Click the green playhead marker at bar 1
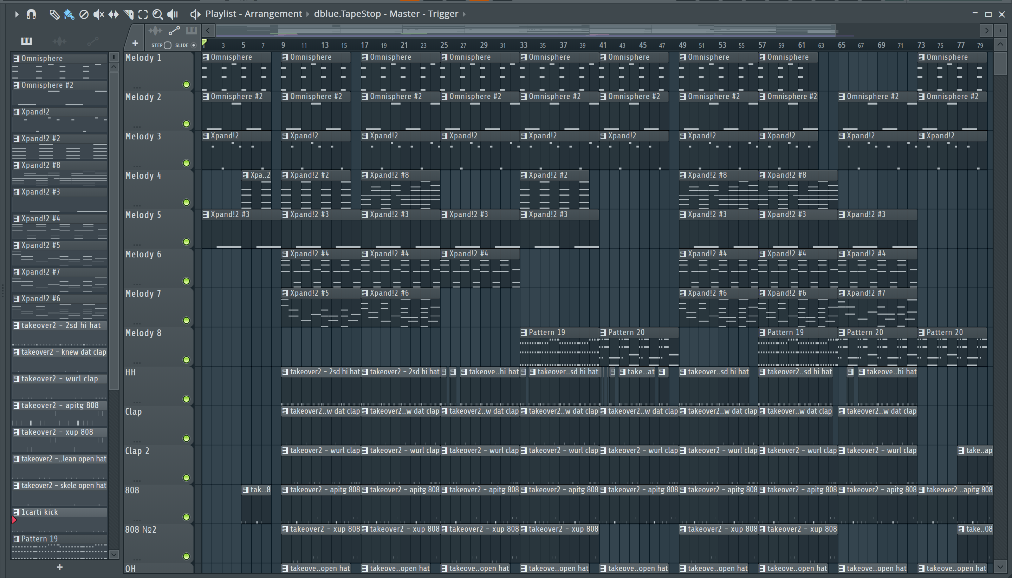 point(204,43)
